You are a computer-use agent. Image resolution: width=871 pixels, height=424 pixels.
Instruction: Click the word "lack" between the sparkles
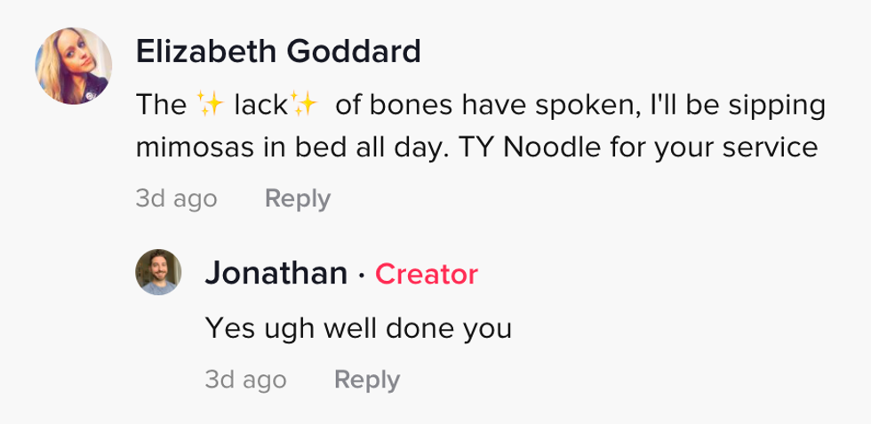click(x=255, y=106)
